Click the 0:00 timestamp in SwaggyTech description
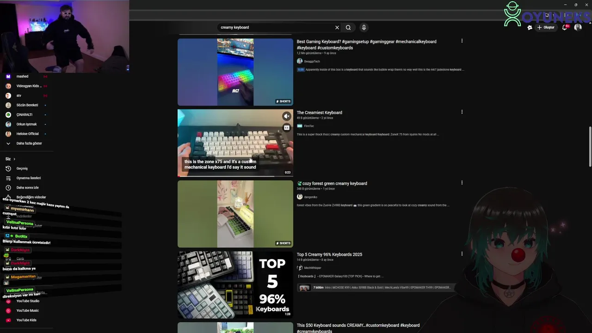 click(301, 70)
